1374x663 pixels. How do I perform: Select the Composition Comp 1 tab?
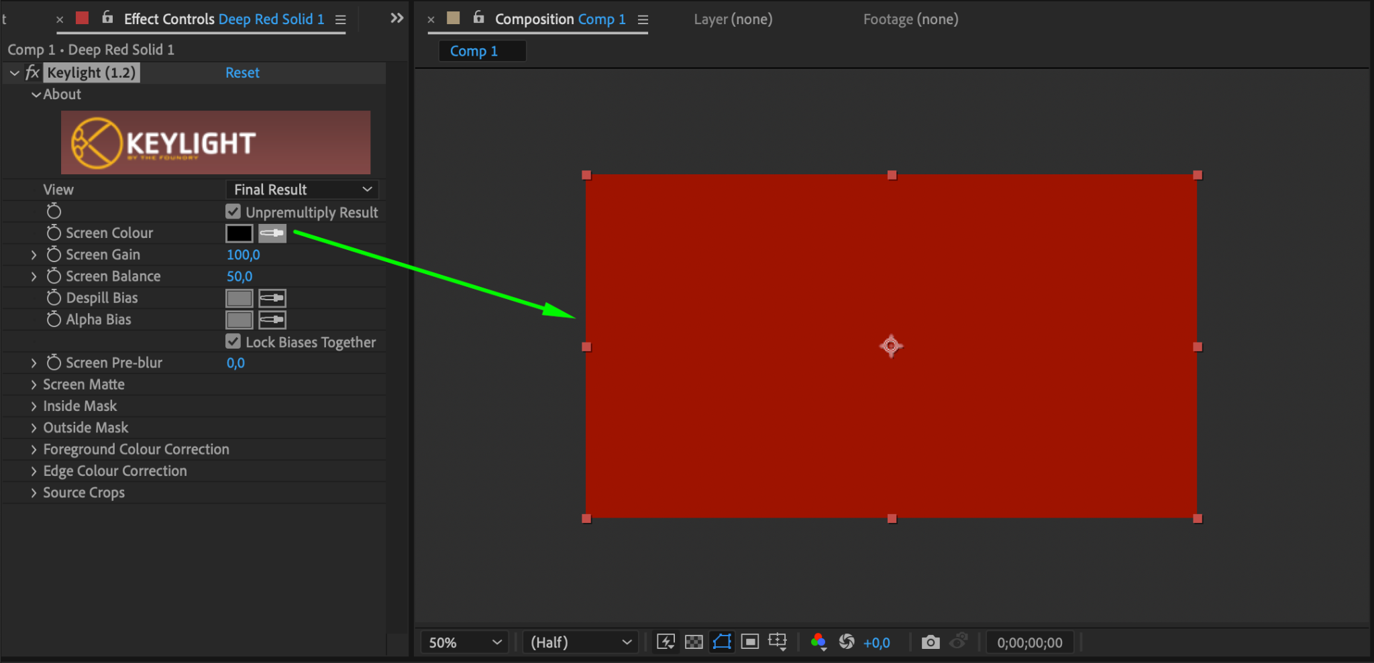point(560,19)
